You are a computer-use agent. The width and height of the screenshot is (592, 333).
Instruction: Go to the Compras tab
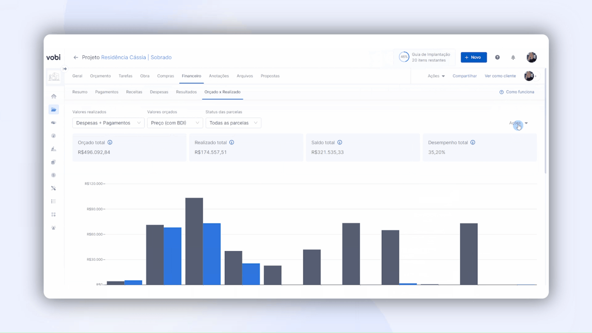pos(166,76)
